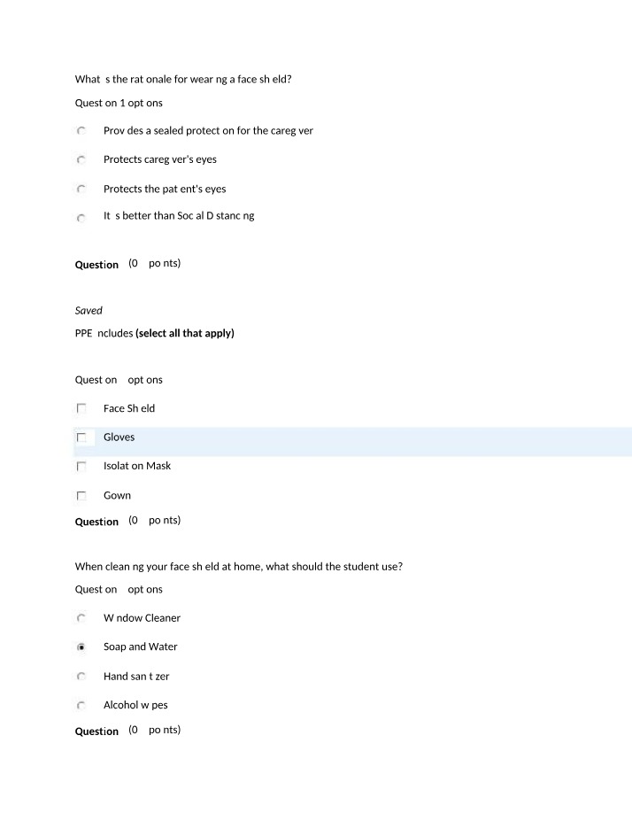Click 'Window Cleaner' answer text

click(x=142, y=618)
